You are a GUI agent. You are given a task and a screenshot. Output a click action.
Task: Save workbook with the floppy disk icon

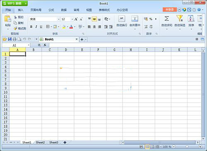point(10,39)
